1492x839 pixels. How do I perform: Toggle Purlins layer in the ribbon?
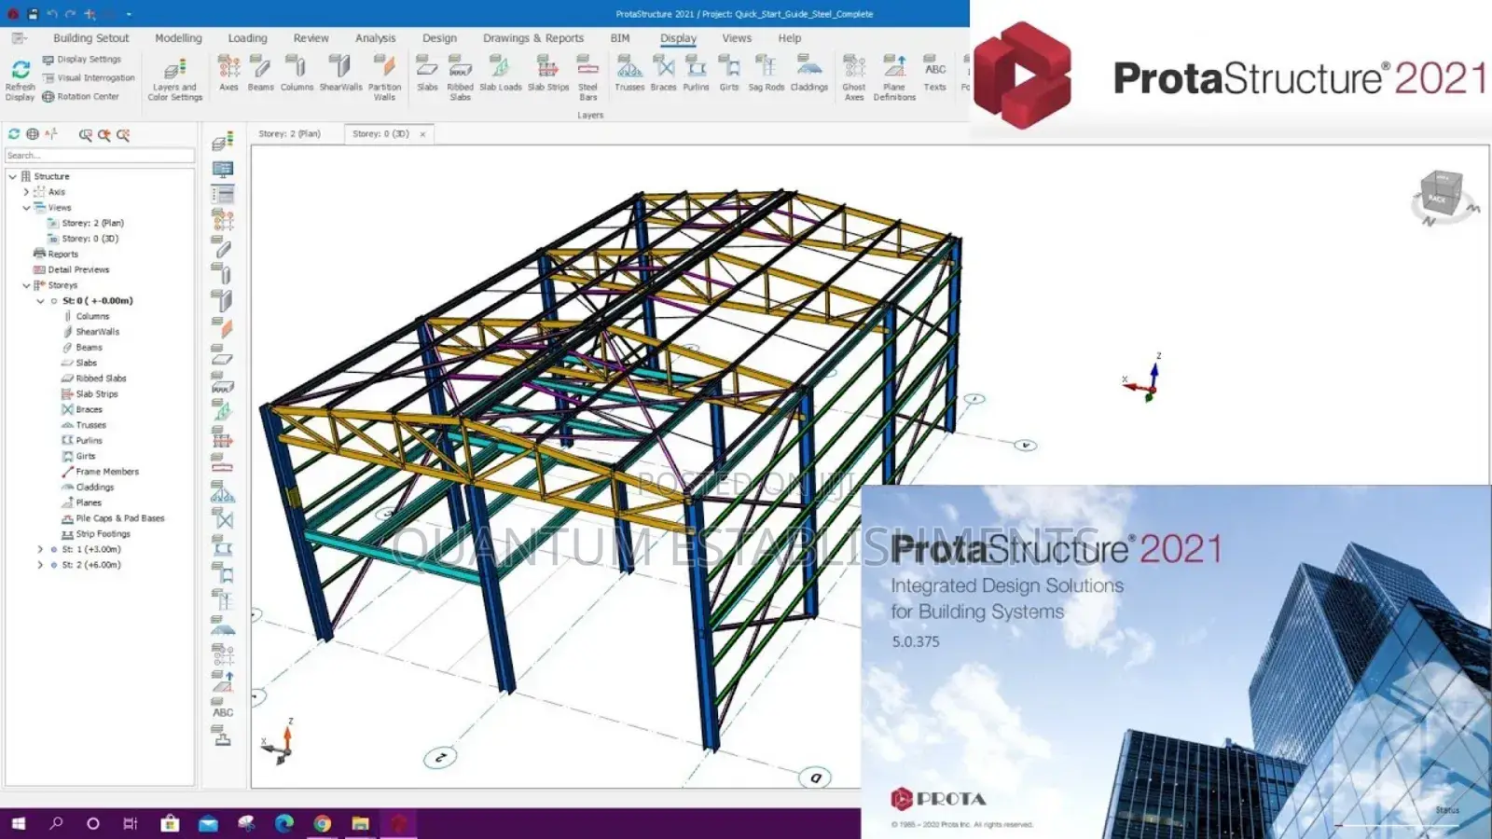[696, 74]
